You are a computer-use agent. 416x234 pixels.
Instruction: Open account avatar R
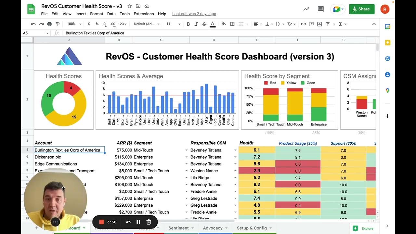385,9
